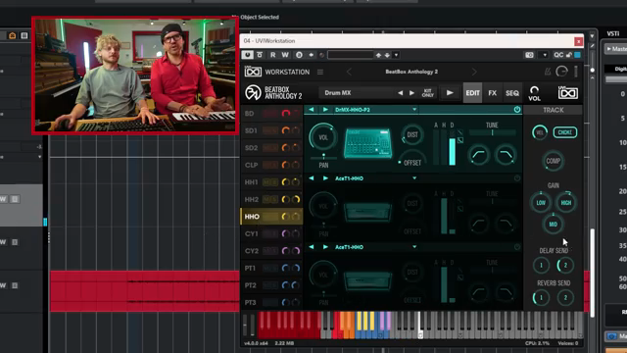Open the plugin preset dropdown arrow in header
Image resolution: width=627 pixels, height=353 pixels.
coord(396,55)
